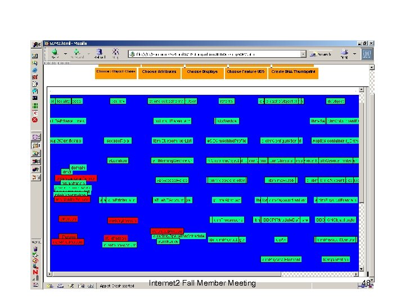Click the IRC chat icon in status bar
Viewport: 405px width, 303px height.
coord(91,286)
